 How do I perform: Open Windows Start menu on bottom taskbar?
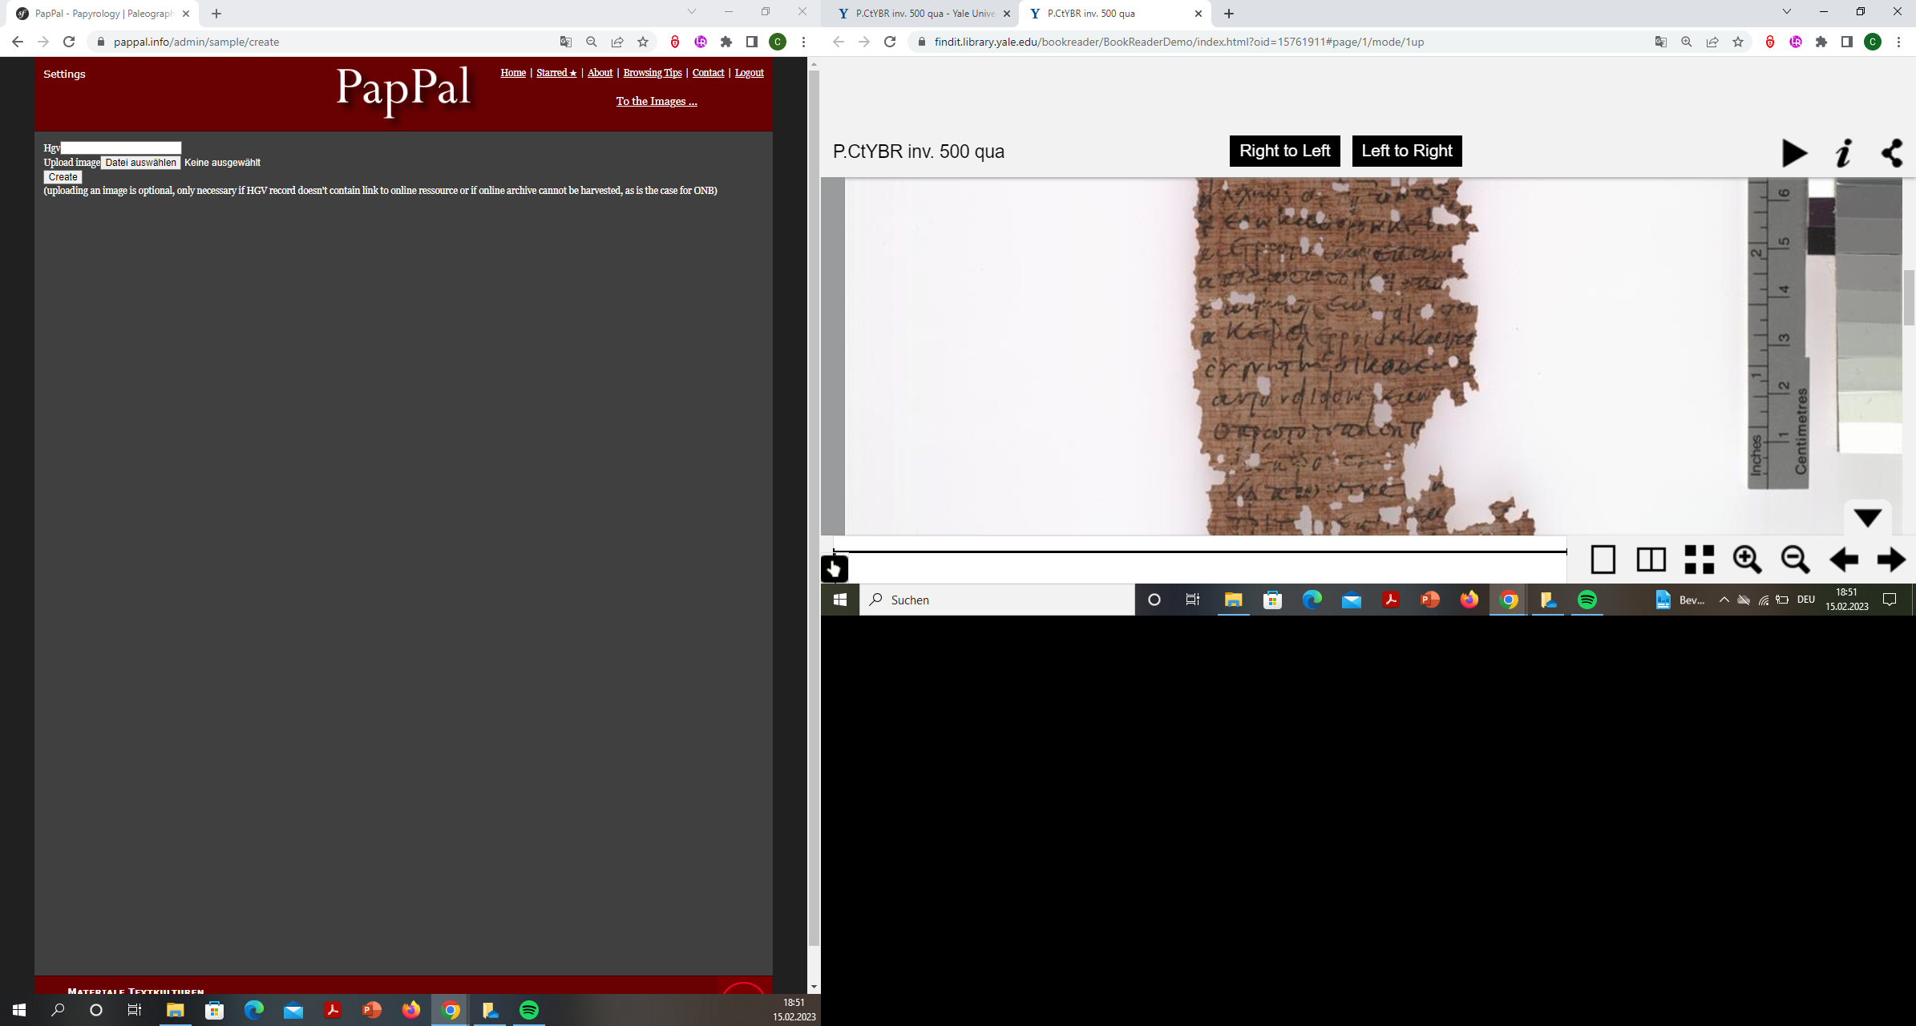tap(19, 1010)
